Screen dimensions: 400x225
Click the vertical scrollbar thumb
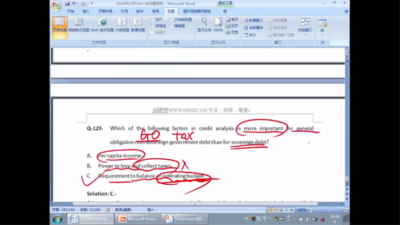(x=347, y=179)
